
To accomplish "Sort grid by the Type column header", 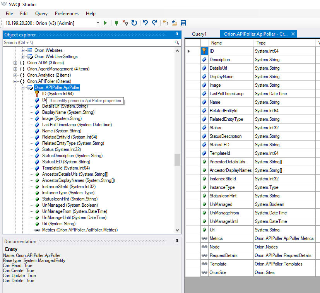I will pos(284,43).
